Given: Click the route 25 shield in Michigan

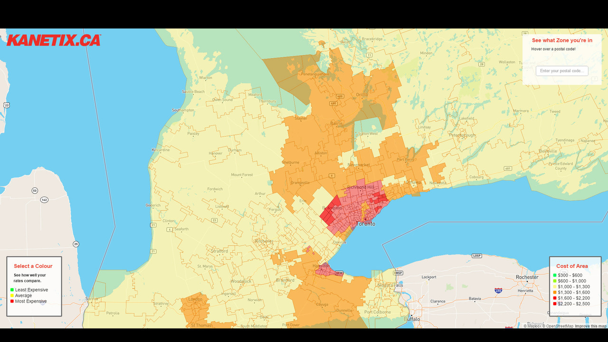Looking at the screenshot, I should pyautogui.click(x=76, y=244).
